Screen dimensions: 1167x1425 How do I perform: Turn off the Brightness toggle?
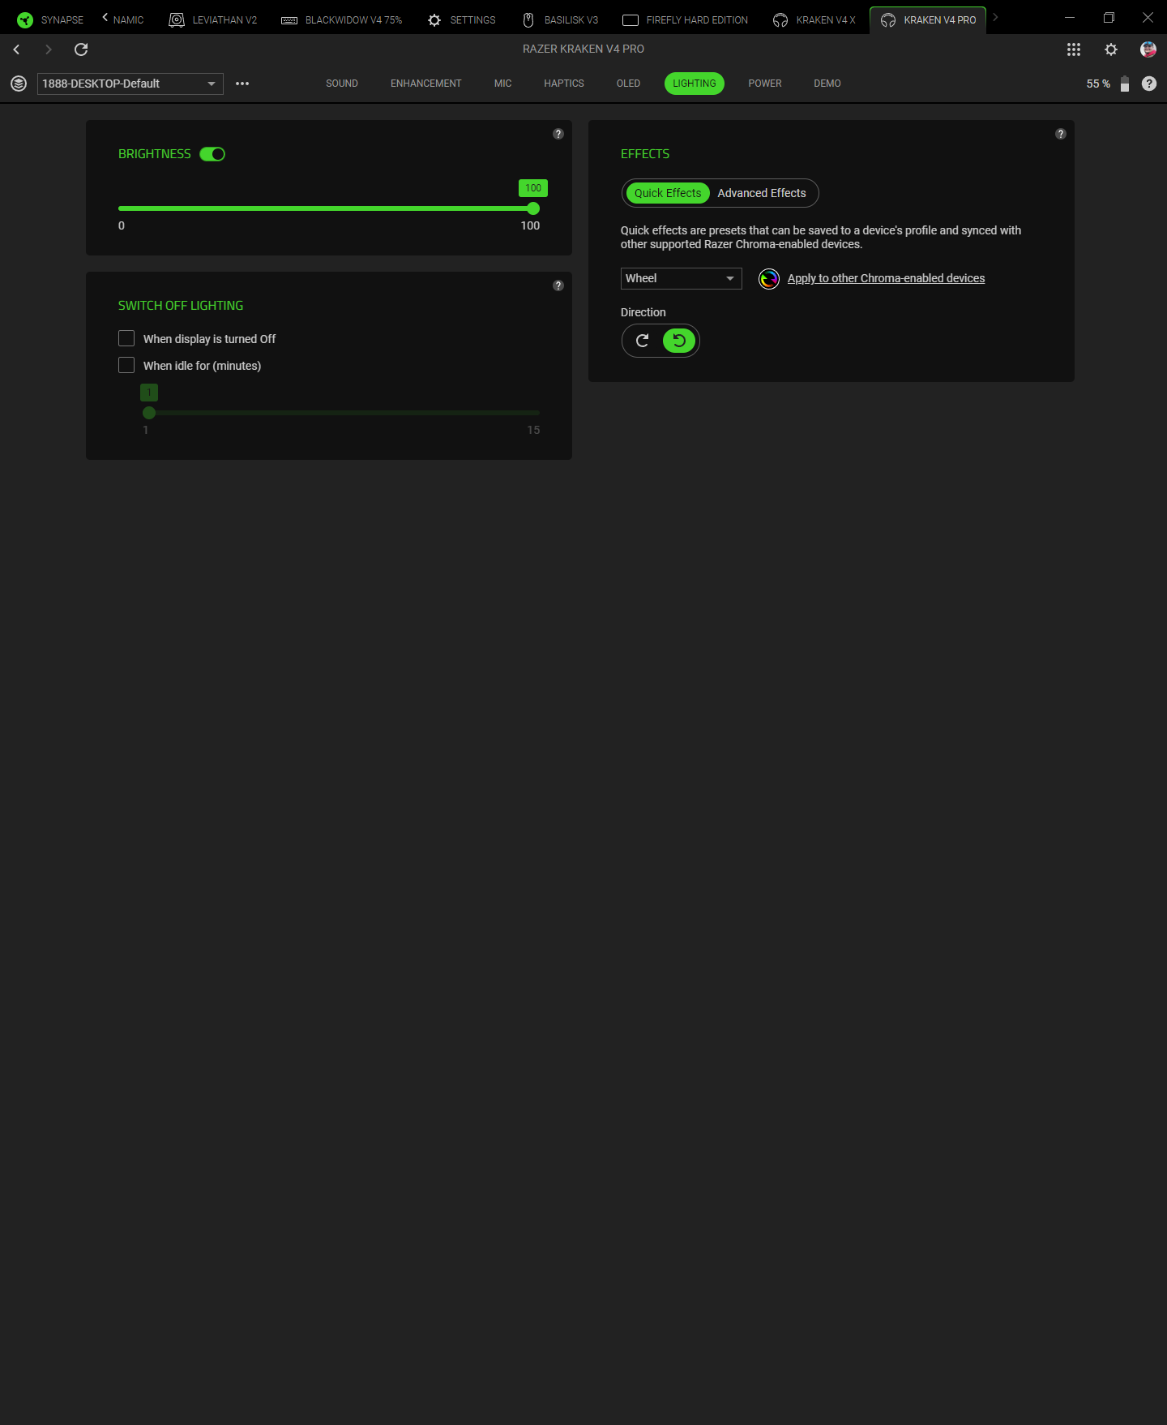click(x=212, y=154)
